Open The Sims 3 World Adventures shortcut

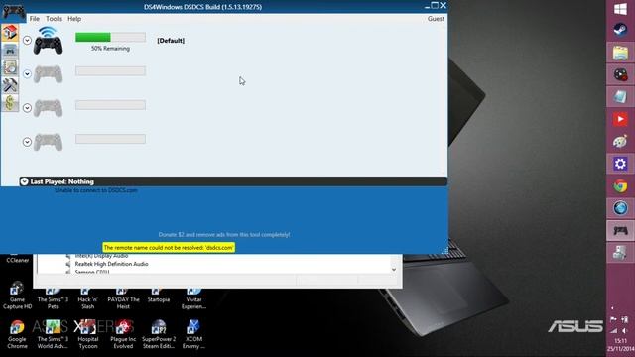(53, 334)
